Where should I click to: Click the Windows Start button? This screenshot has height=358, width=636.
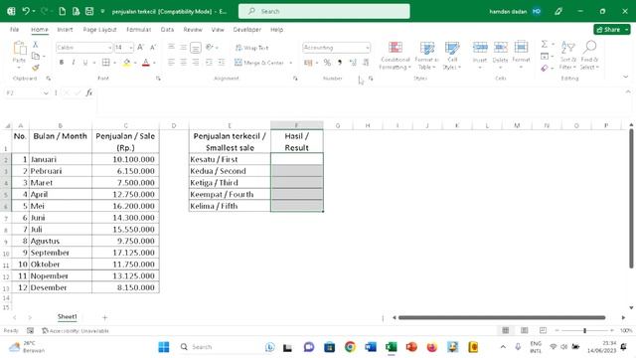pos(164,347)
